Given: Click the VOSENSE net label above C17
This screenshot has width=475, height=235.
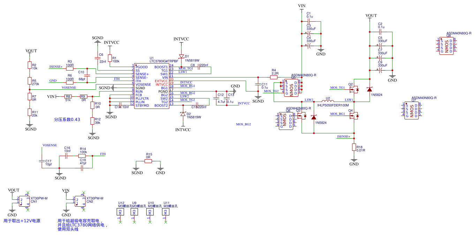Looking at the screenshot, I should point(50,145).
